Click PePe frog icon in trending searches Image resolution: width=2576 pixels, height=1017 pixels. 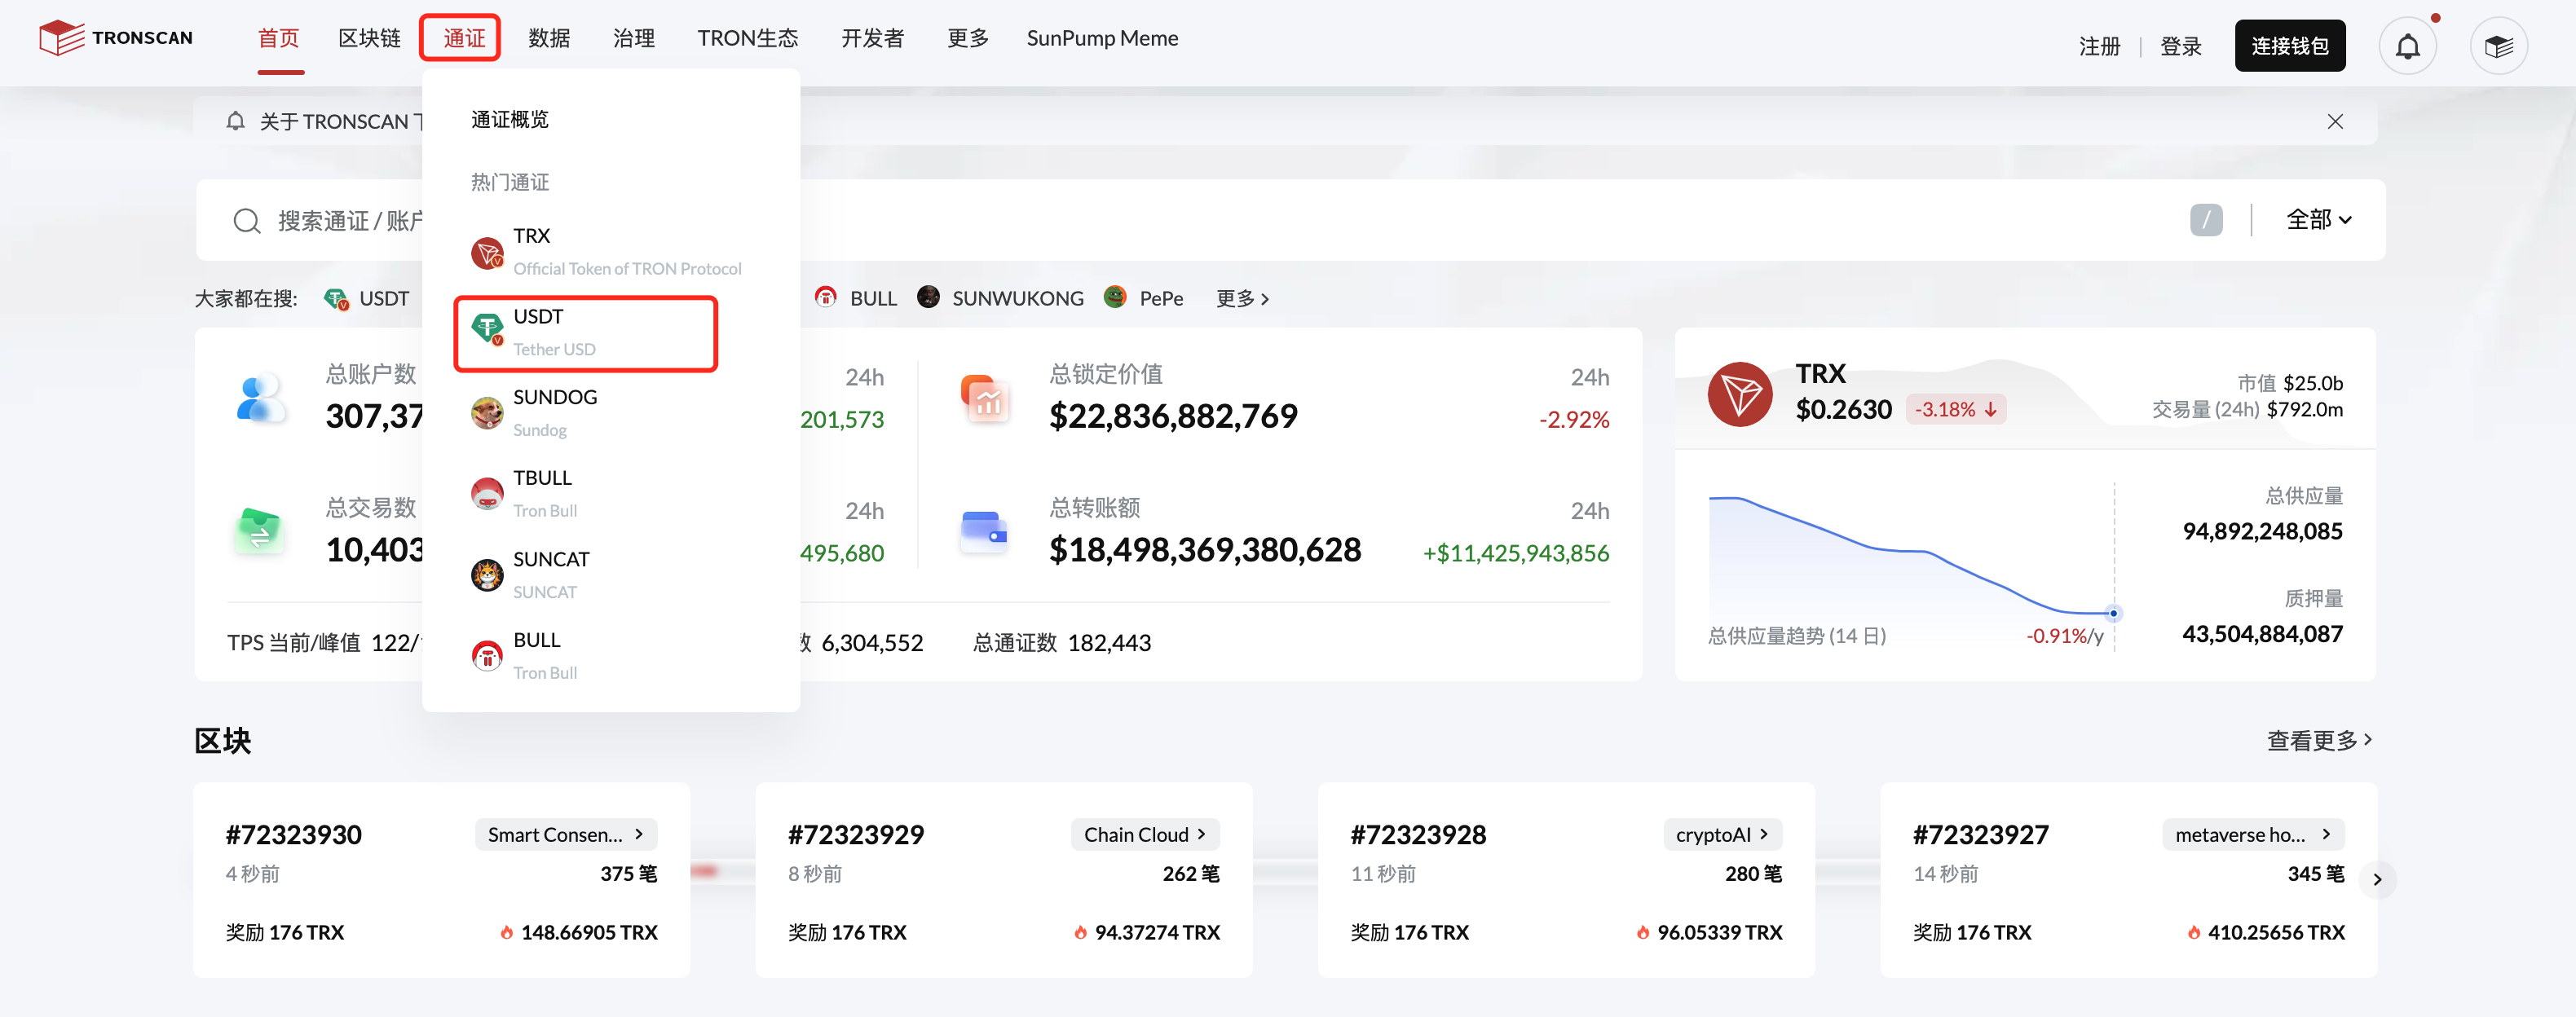click(1115, 297)
